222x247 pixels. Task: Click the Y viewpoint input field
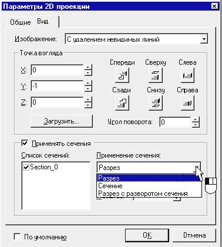(57, 86)
